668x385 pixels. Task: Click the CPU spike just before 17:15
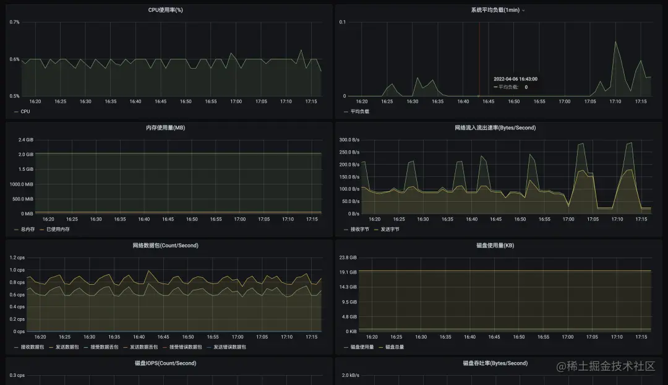point(301,50)
